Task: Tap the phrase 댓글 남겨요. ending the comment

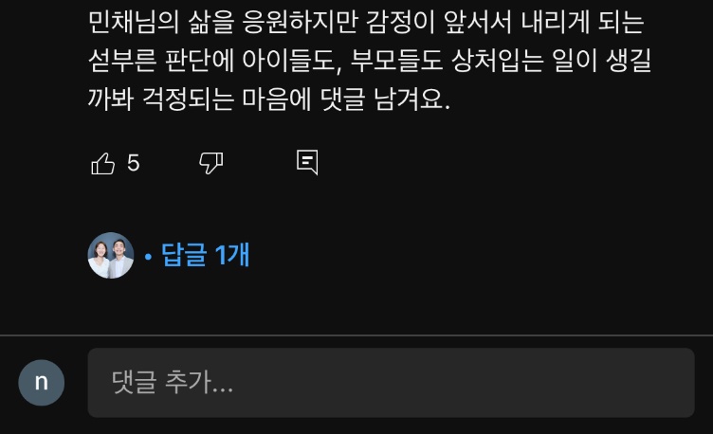Action: [x=385, y=99]
